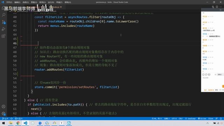This screenshot has height=126, width=224.
Task: Click the open changes icon in editor toolbar
Action: coord(213,7)
